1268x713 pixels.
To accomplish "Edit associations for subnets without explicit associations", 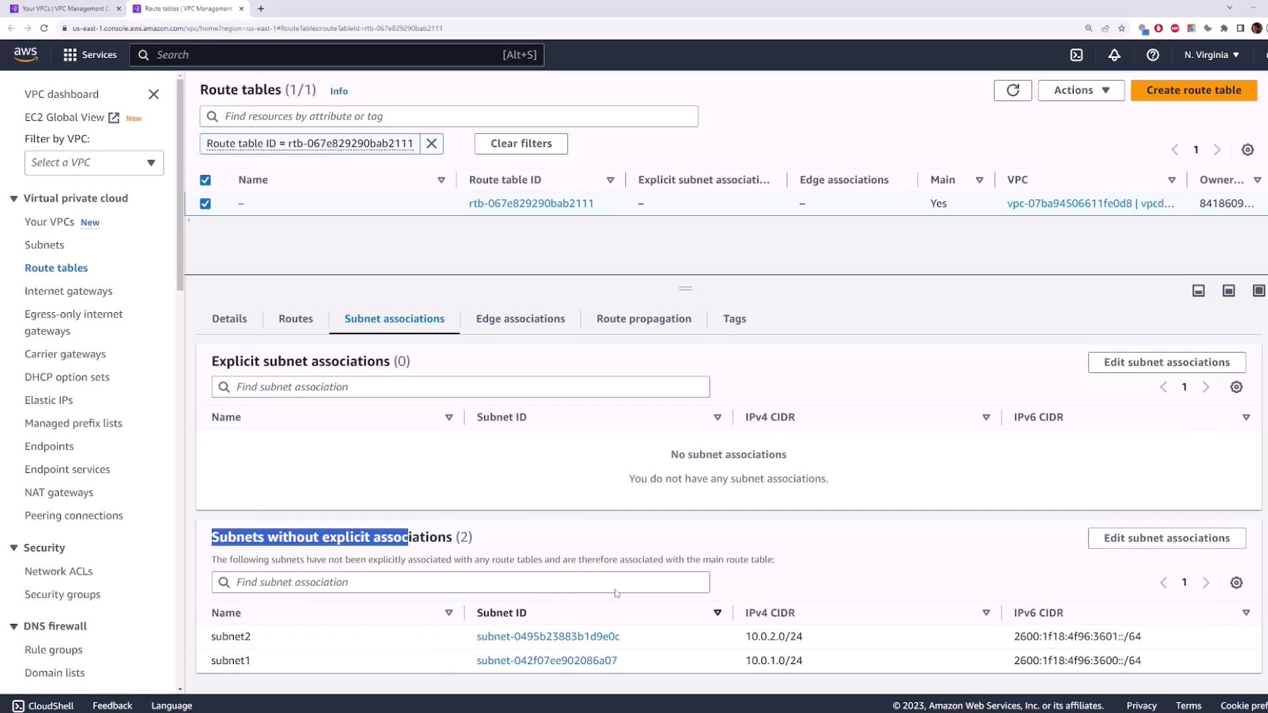I will [1167, 538].
